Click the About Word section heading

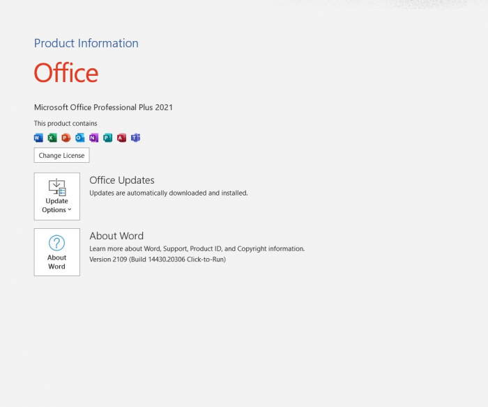pos(116,236)
